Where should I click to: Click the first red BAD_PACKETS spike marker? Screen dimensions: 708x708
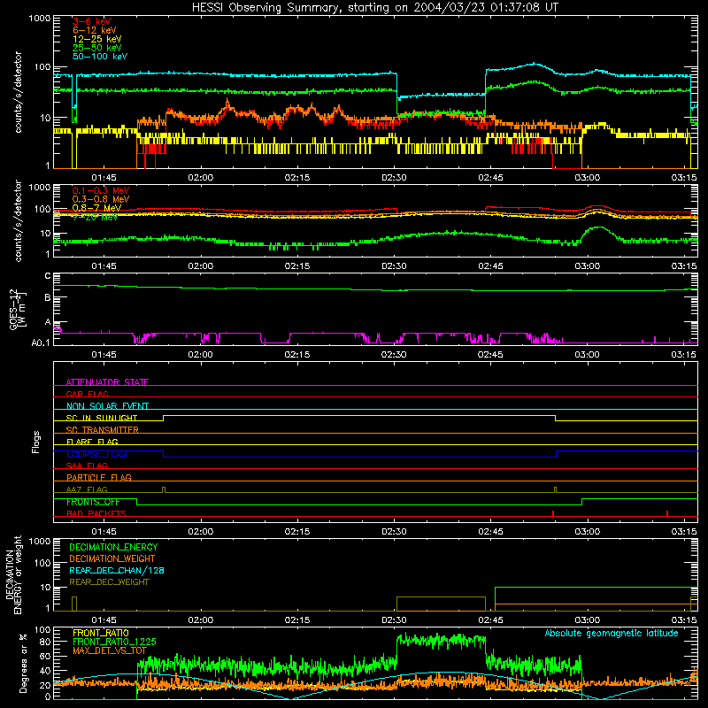pyautogui.click(x=552, y=513)
